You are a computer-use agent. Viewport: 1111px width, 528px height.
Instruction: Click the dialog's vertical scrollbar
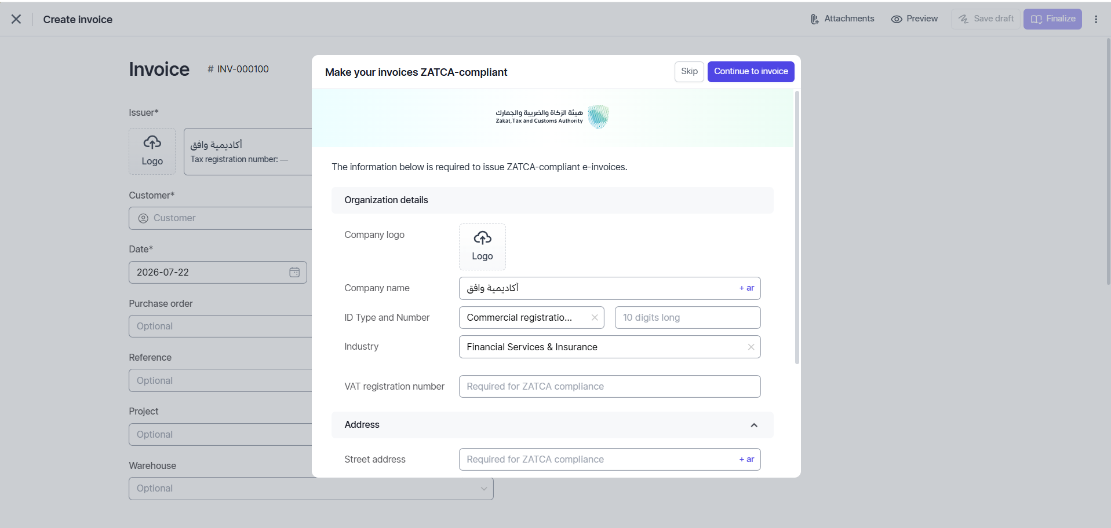(797, 227)
